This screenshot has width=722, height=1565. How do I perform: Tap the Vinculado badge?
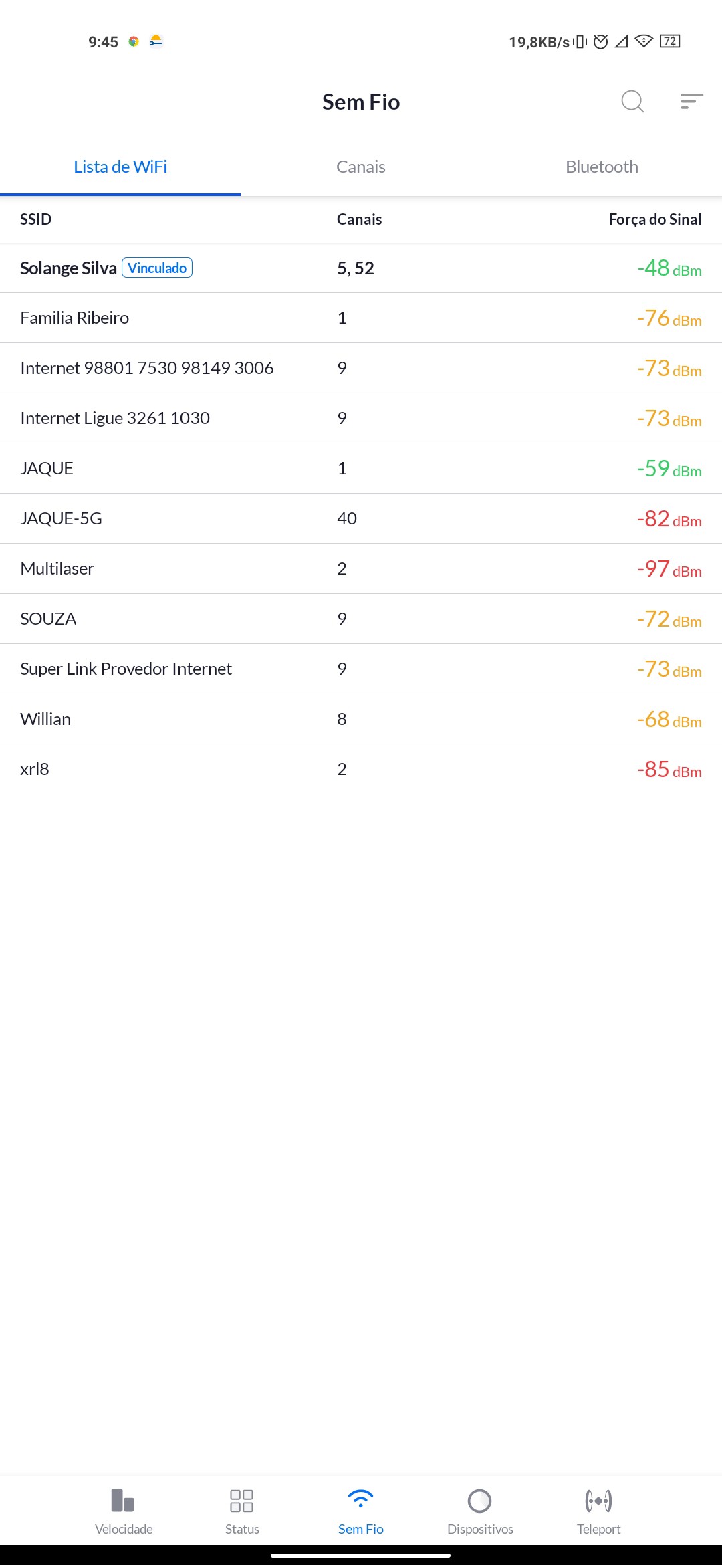[157, 268]
